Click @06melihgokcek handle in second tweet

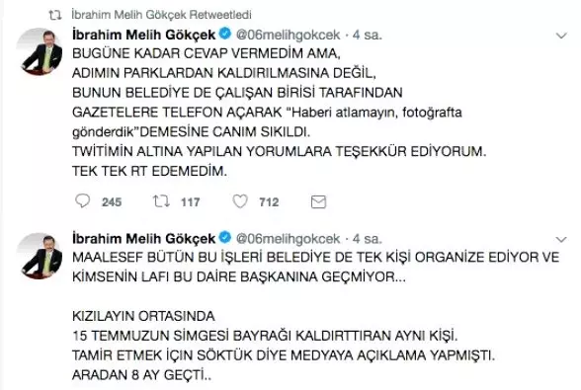[x=288, y=239]
